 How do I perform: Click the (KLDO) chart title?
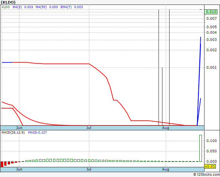coord(8,2)
